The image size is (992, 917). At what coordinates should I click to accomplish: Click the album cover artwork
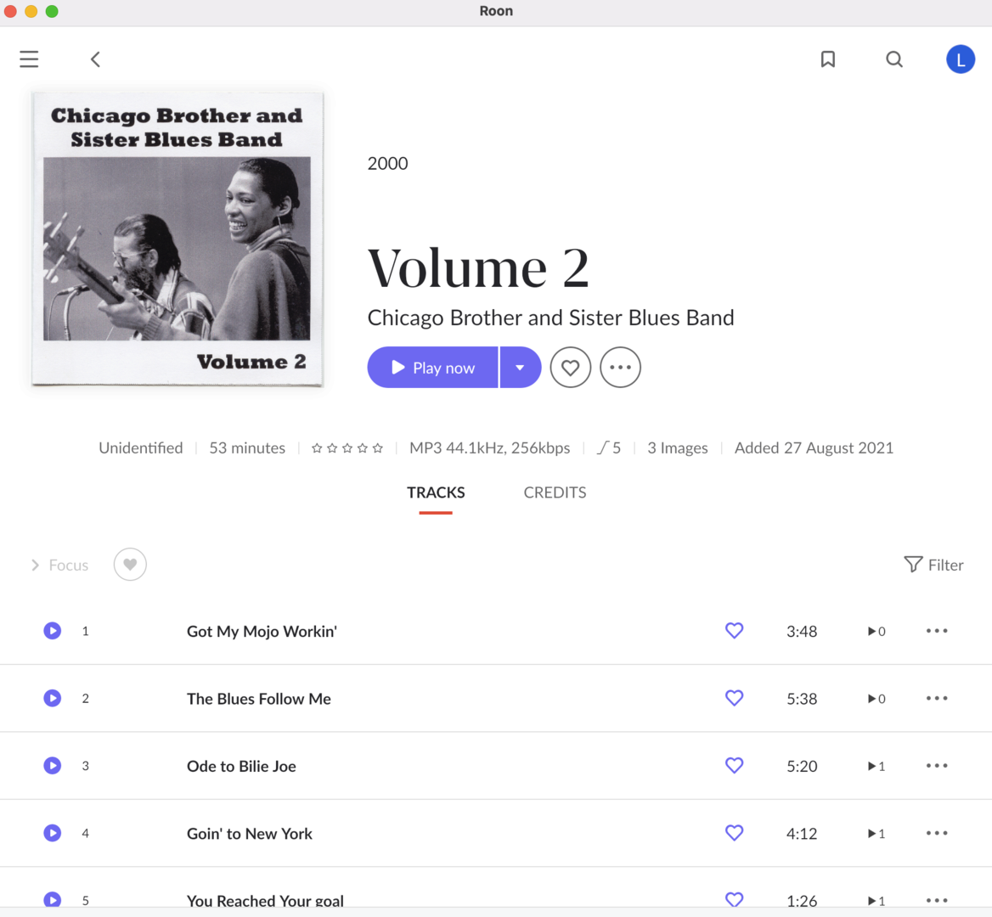click(x=178, y=239)
